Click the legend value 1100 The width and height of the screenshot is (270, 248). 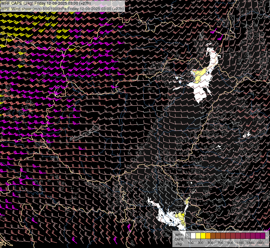pos(240,243)
